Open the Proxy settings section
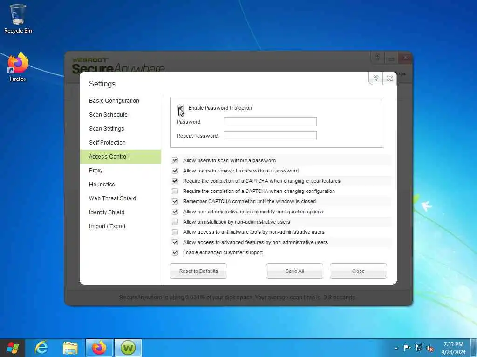 click(x=121, y=171)
